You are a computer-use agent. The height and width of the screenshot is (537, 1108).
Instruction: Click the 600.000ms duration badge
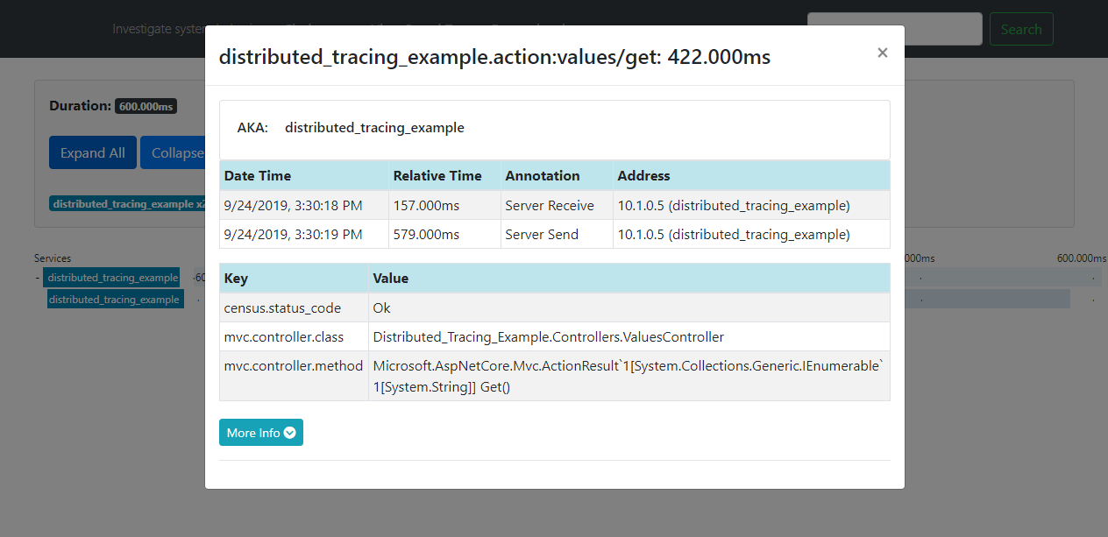pyautogui.click(x=146, y=106)
